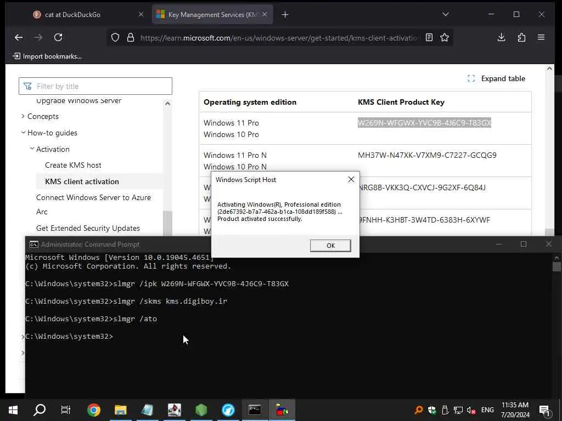Click key ending 6383H-6XYWF

(425, 219)
